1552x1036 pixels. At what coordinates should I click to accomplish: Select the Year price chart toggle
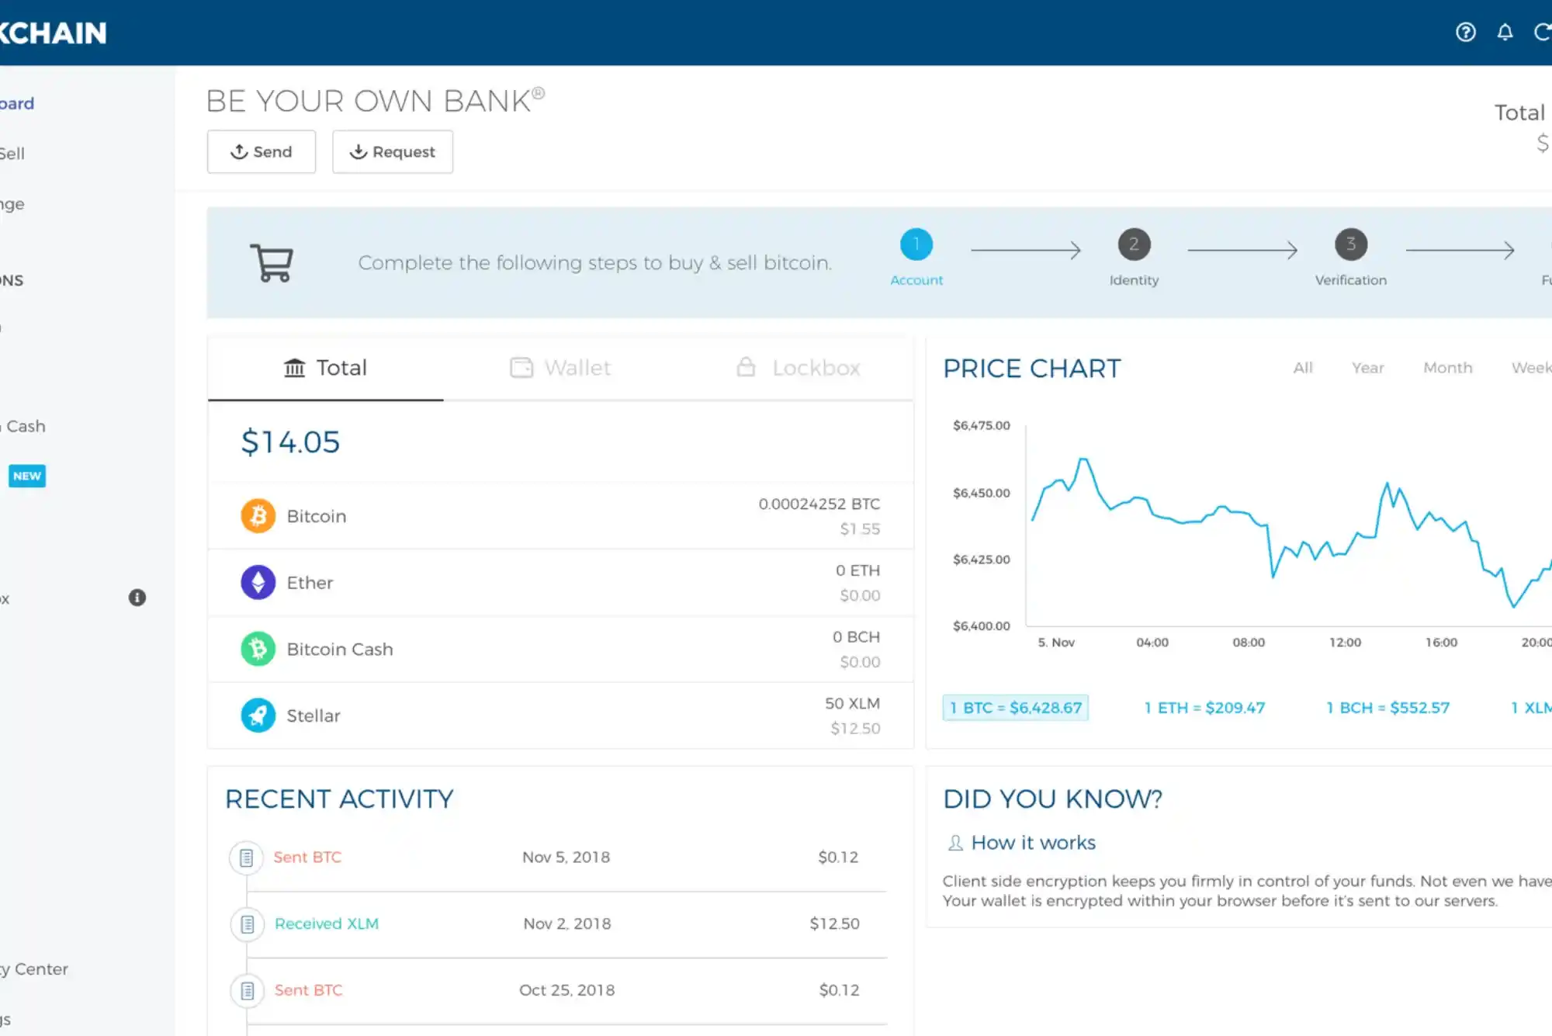[1367, 368]
